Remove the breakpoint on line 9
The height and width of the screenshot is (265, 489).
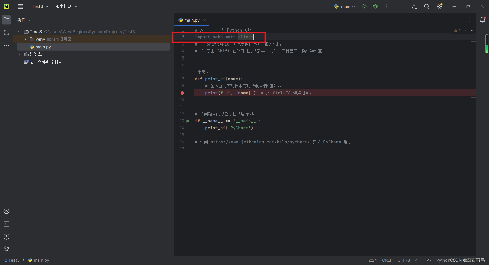(x=182, y=93)
